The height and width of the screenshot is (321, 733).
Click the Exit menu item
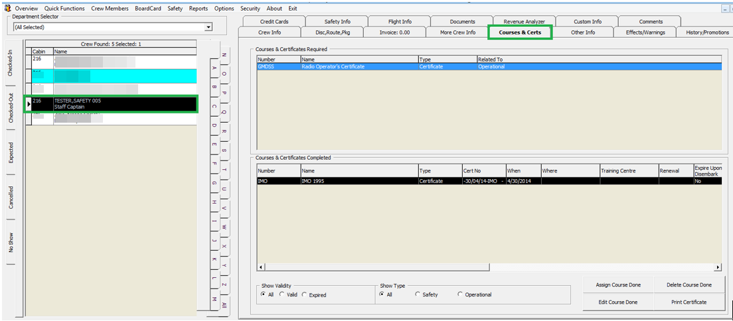[293, 9]
